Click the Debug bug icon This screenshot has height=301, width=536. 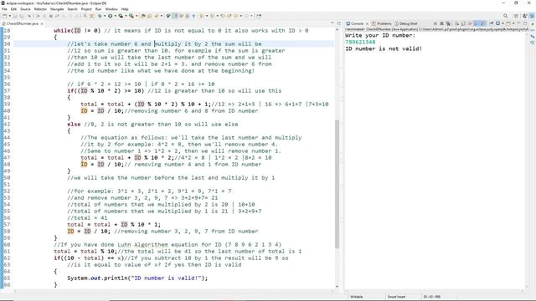point(100,16)
